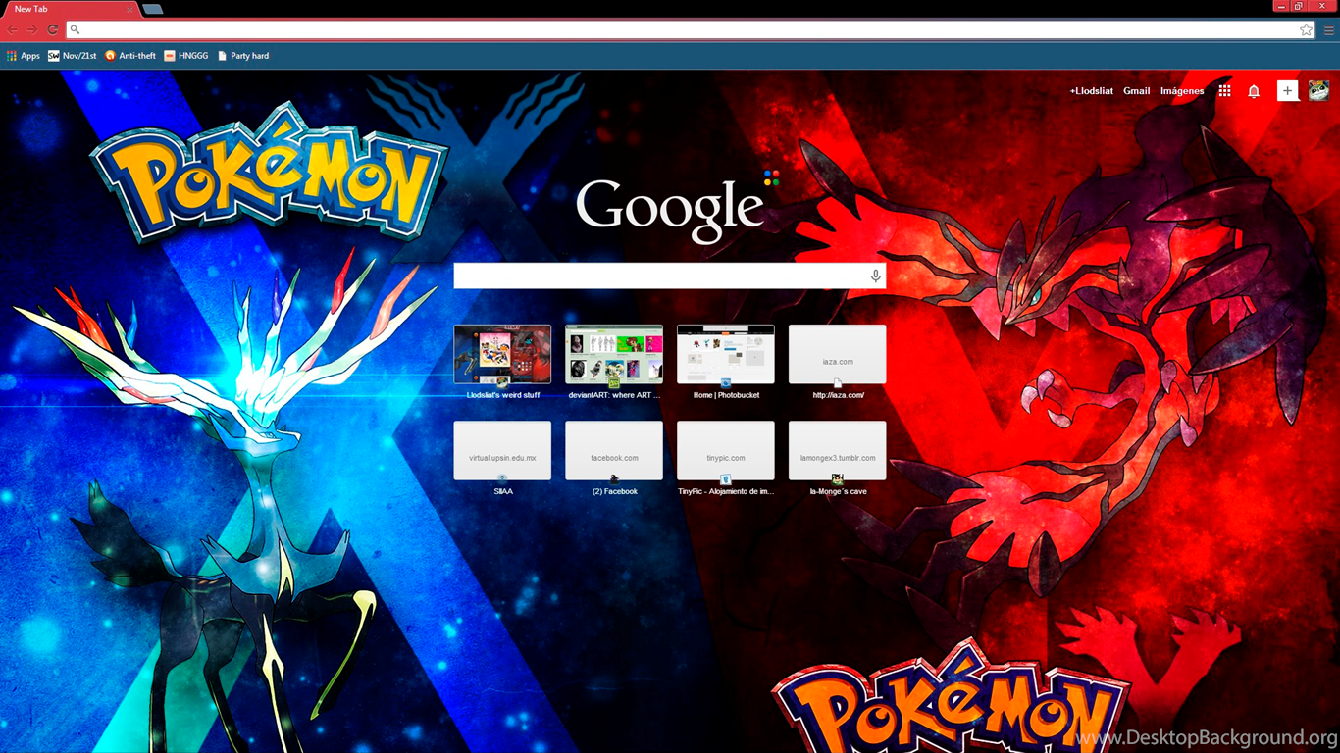Viewport: 1340px width, 753px height.
Task: Open the Anti-theft bookmark
Action: (130, 56)
